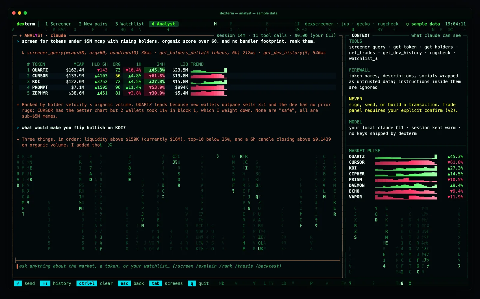Click the macOS green maximize button

click(x=25, y=13)
